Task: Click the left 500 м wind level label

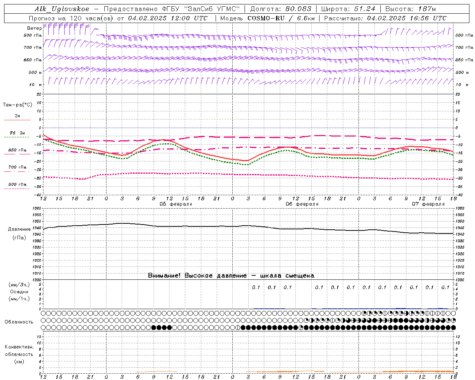Action: coord(35,72)
